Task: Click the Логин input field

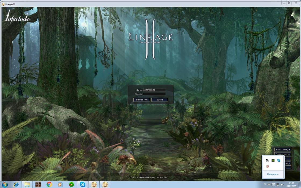Action: (154, 90)
